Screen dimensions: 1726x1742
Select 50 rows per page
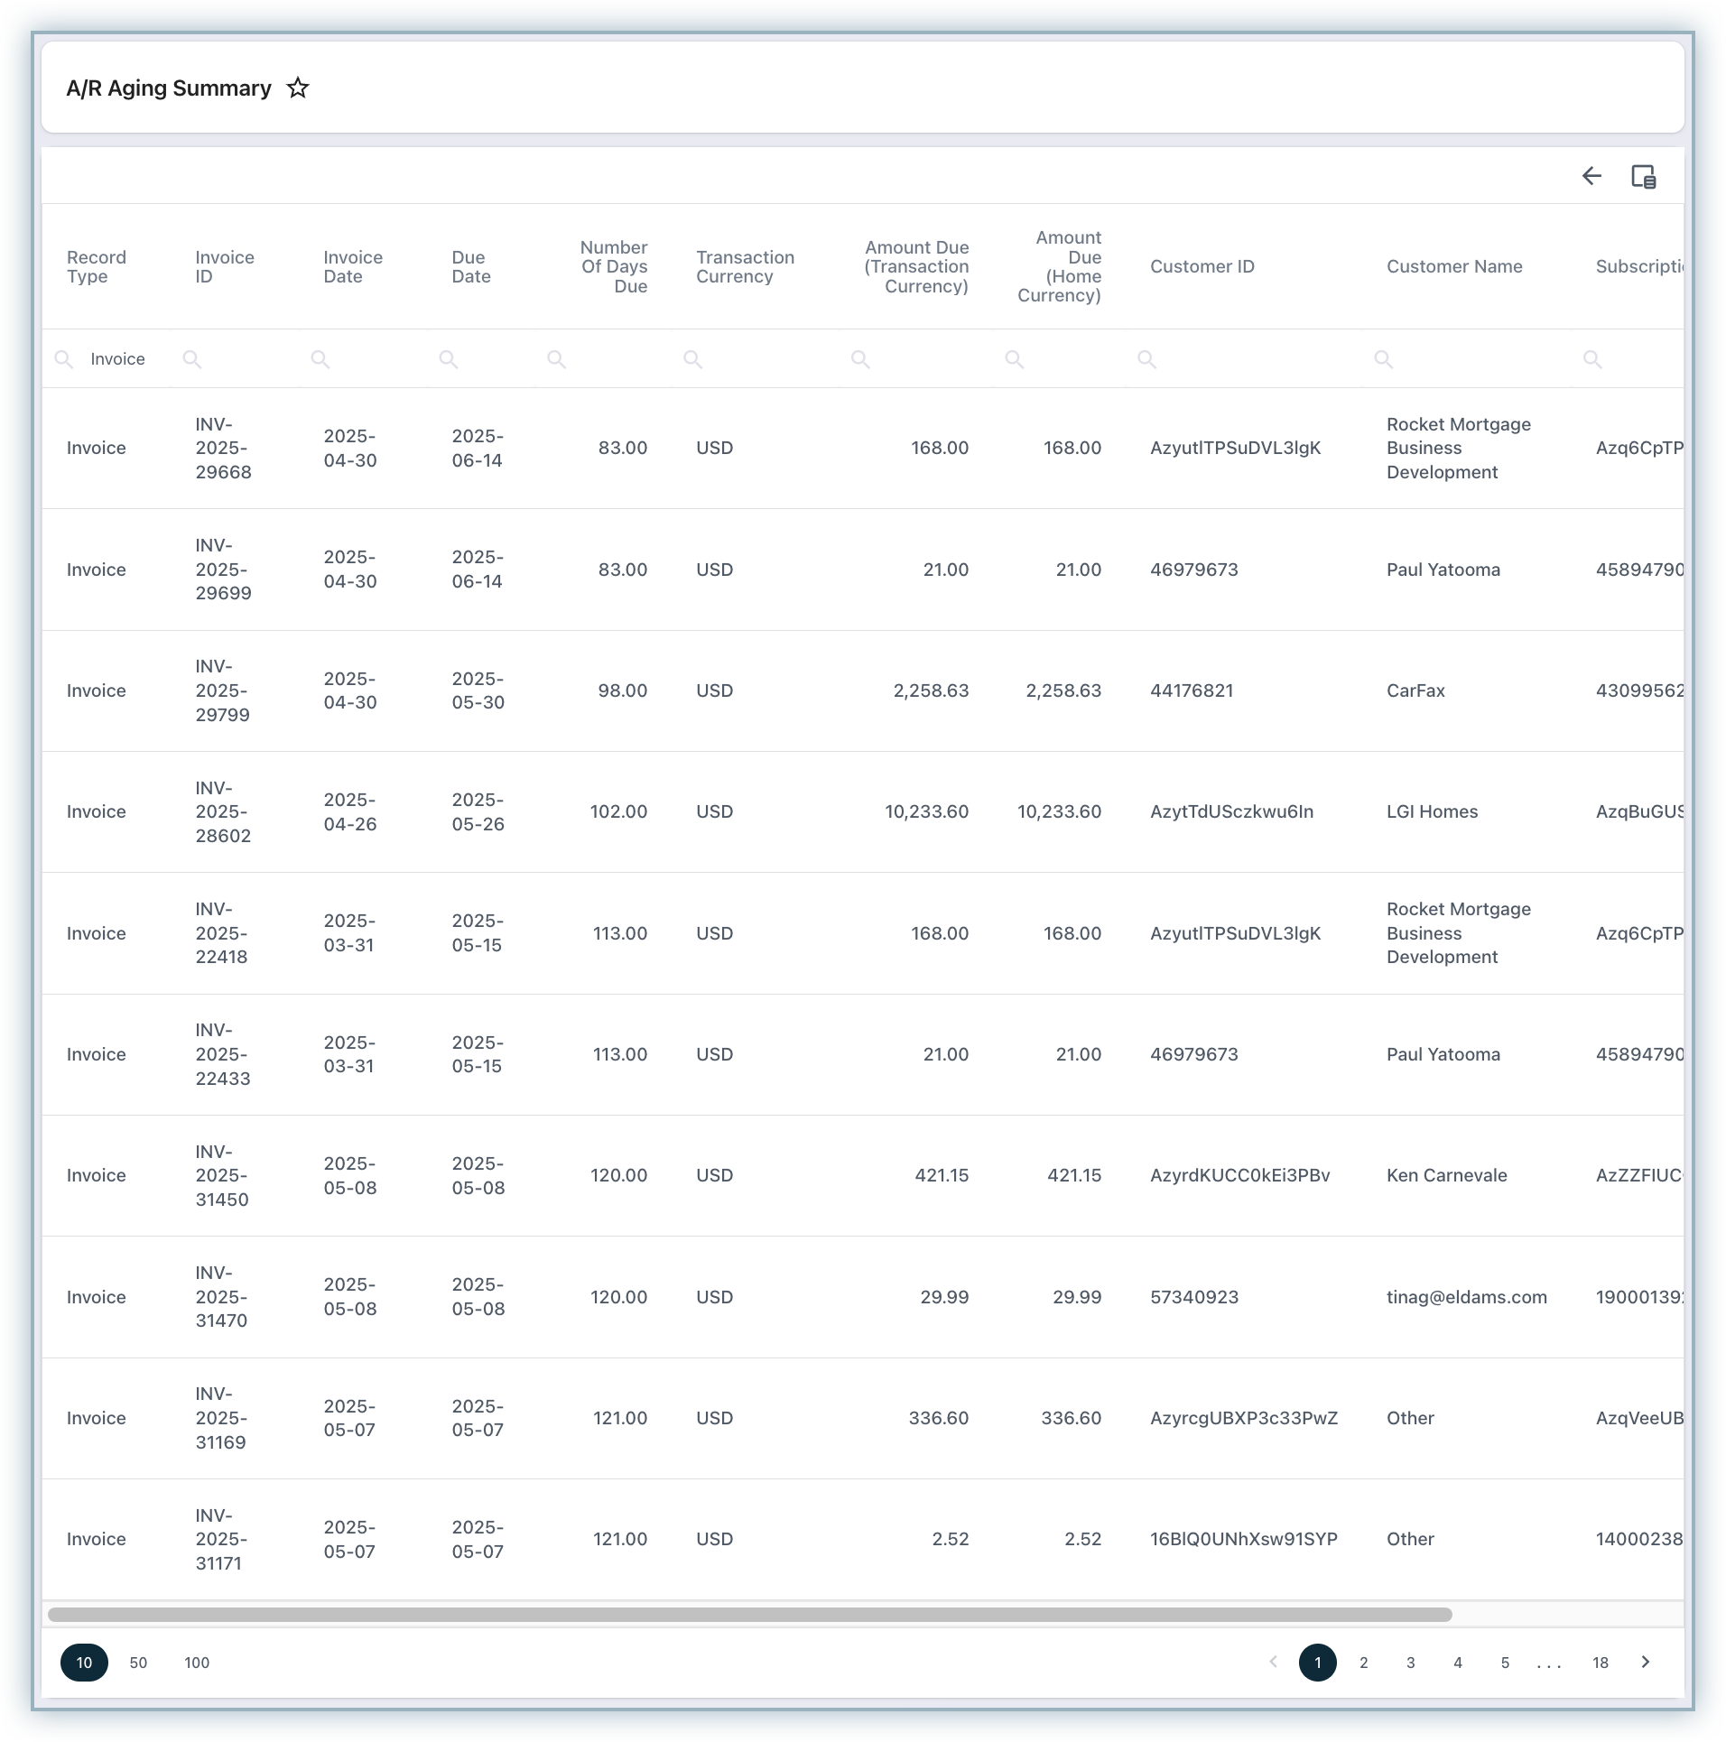138,1663
